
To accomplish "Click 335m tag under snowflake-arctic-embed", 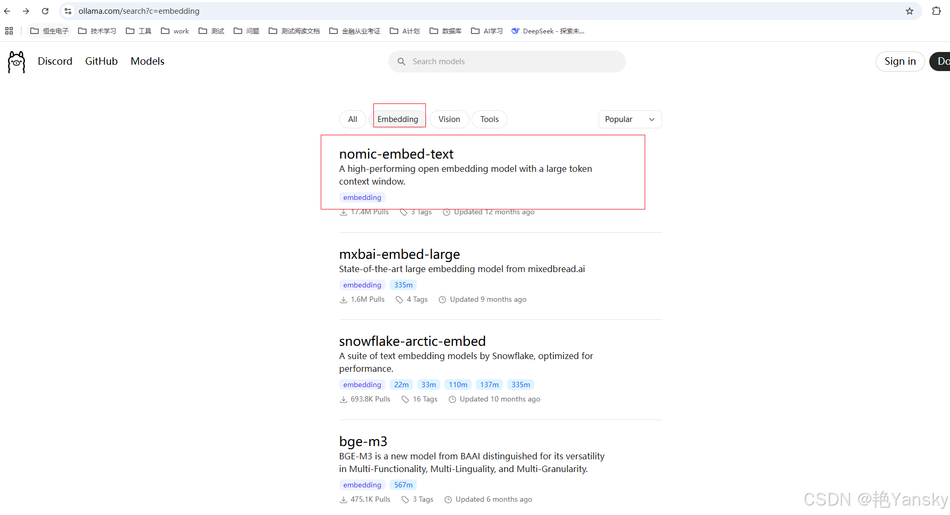I will point(521,385).
